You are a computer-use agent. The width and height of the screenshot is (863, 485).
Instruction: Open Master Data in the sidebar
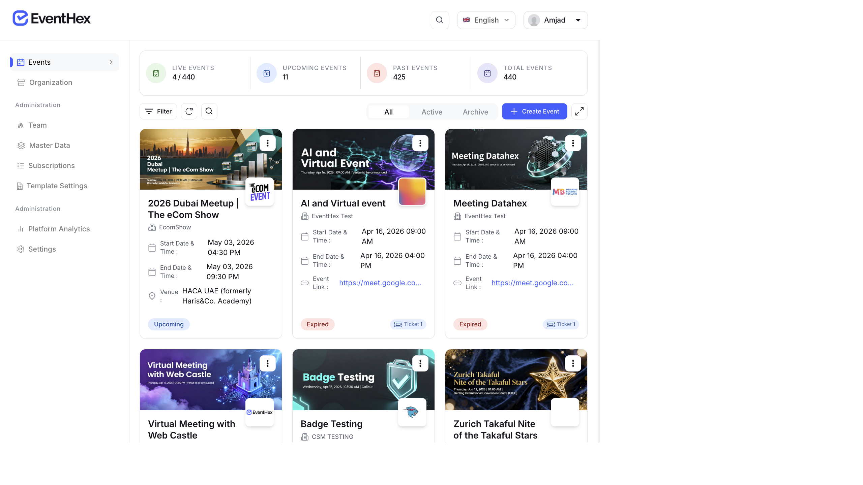[x=49, y=145]
